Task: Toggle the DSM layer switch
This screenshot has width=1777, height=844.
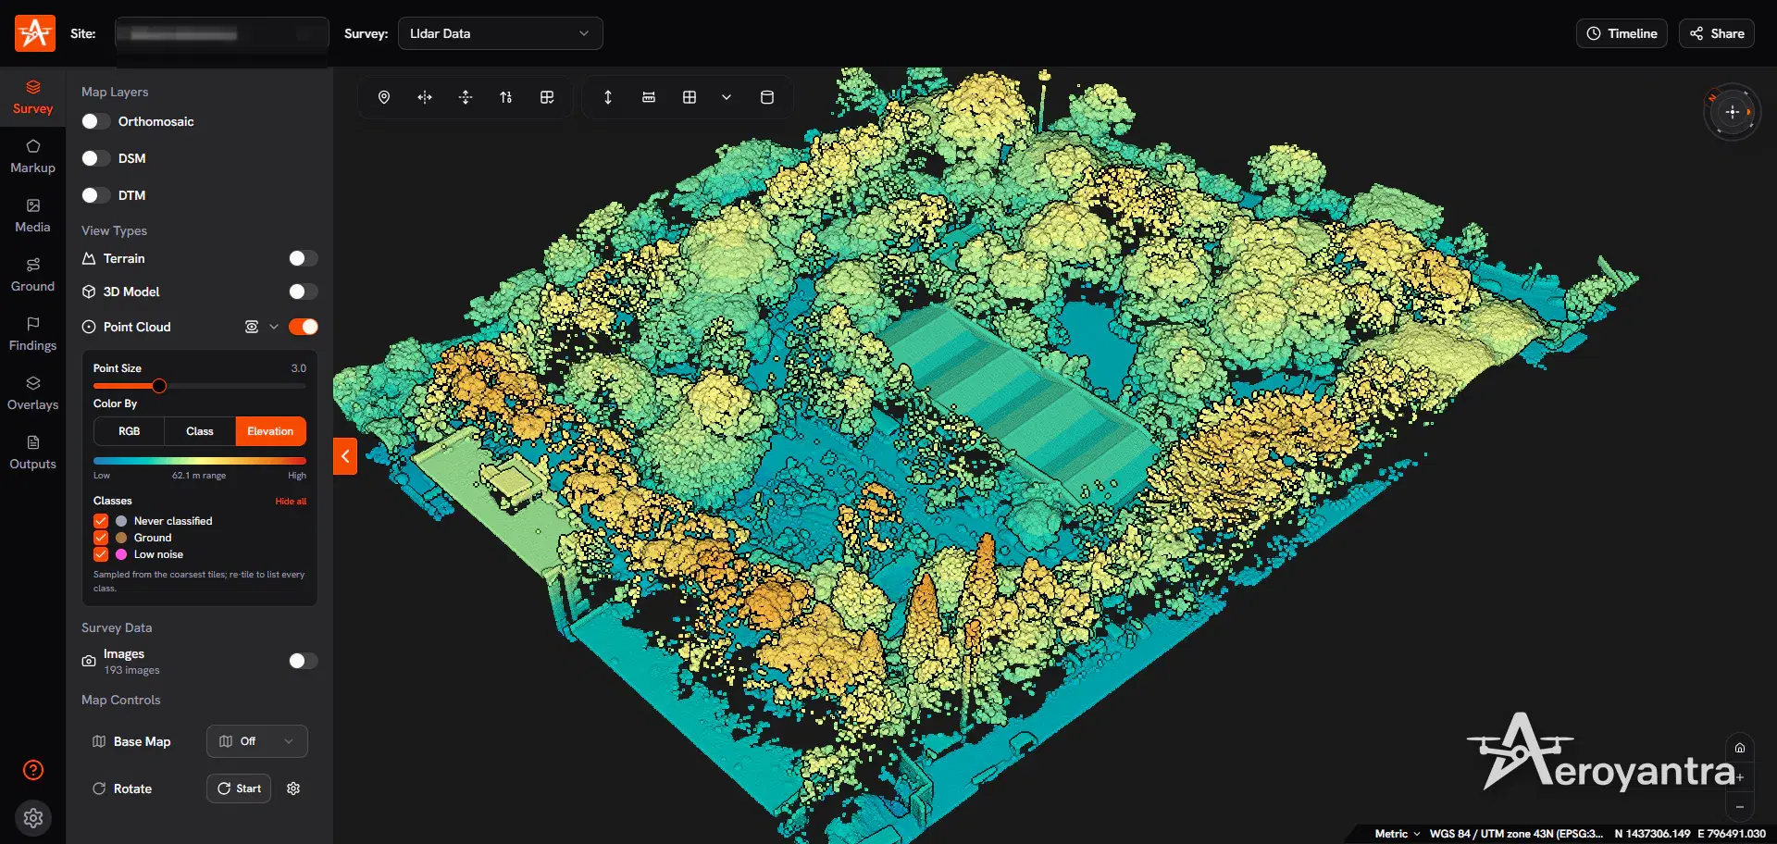Action: point(95,158)
